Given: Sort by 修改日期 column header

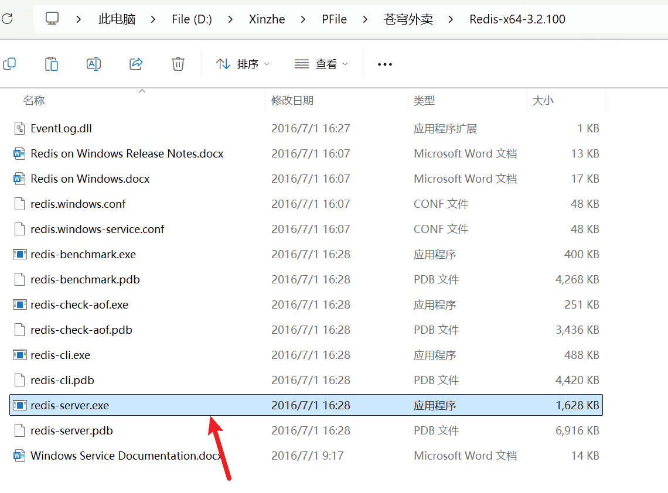Looking at the screenshot, I should coord(292,101).
